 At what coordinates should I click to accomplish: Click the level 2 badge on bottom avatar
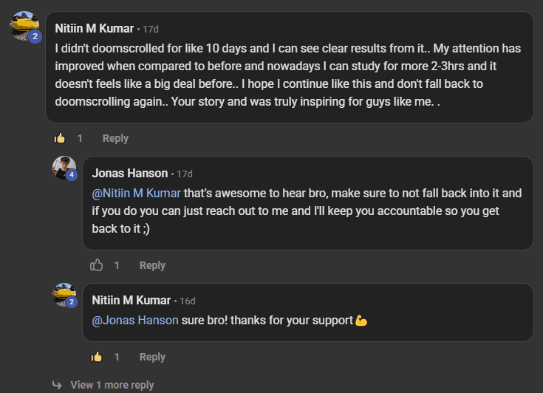click(72, 302)
